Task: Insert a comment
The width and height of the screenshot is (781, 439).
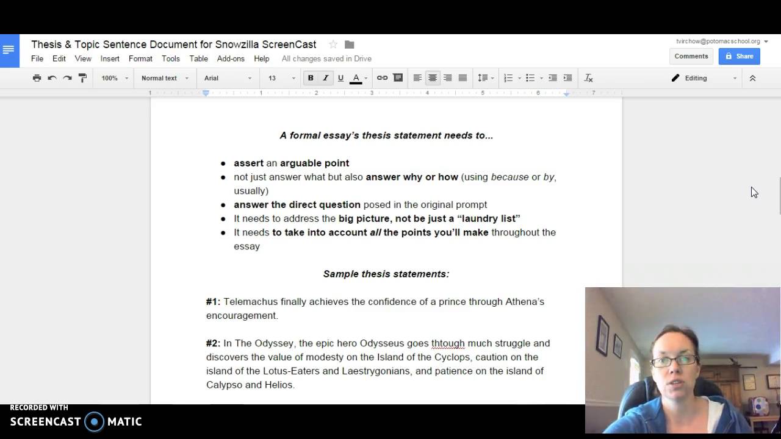Action: [x=398, y=78]
